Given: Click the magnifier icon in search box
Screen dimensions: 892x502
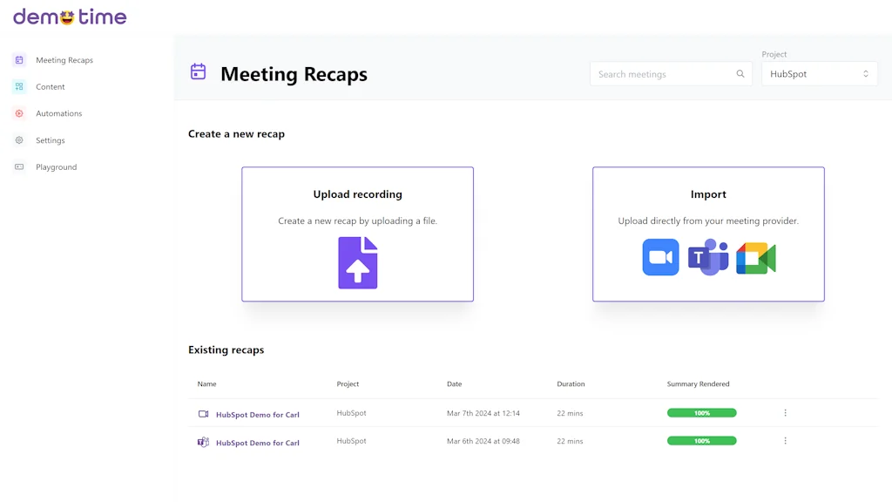Looking at the screenshot, I should [x=740, y=74].
